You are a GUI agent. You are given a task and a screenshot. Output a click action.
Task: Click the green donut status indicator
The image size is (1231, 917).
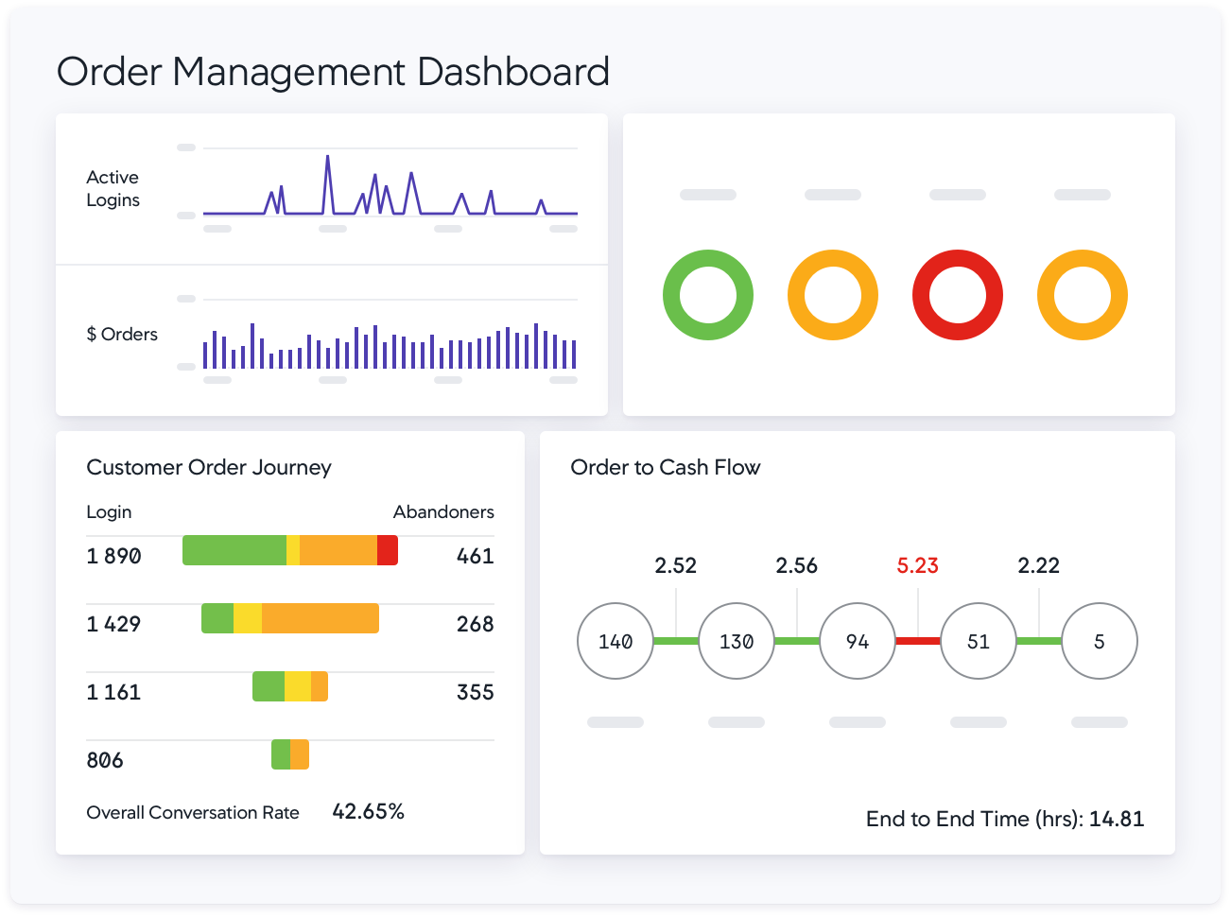(x=708, y=295)
